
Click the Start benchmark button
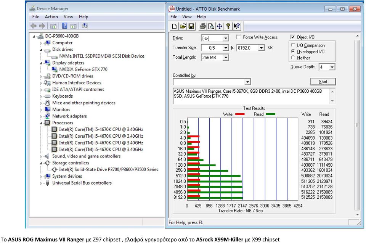(323, 82)
